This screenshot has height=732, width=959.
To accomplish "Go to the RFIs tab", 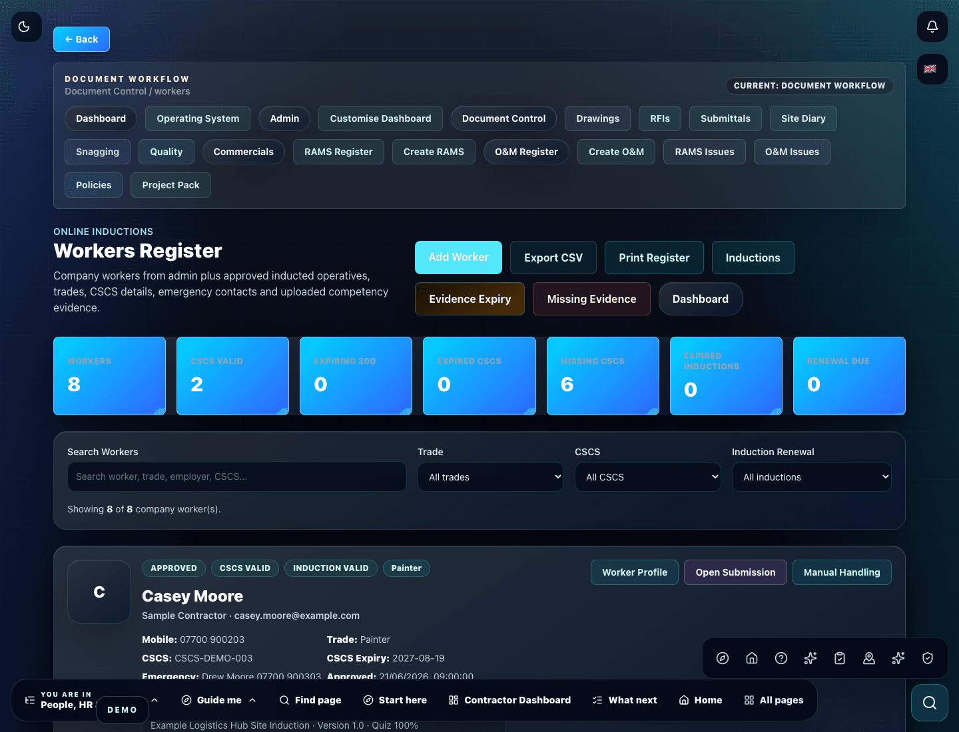I will click(660, 118).
